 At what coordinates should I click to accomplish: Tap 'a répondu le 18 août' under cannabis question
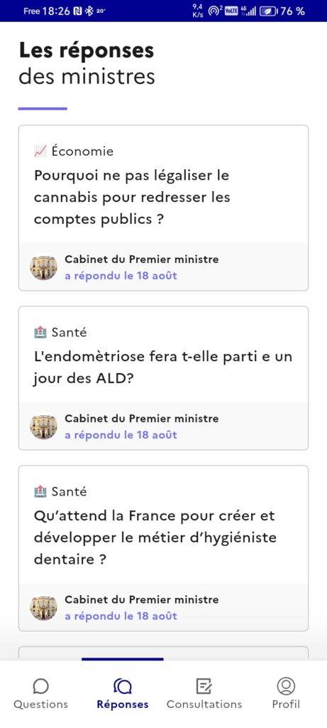[121, 276]
